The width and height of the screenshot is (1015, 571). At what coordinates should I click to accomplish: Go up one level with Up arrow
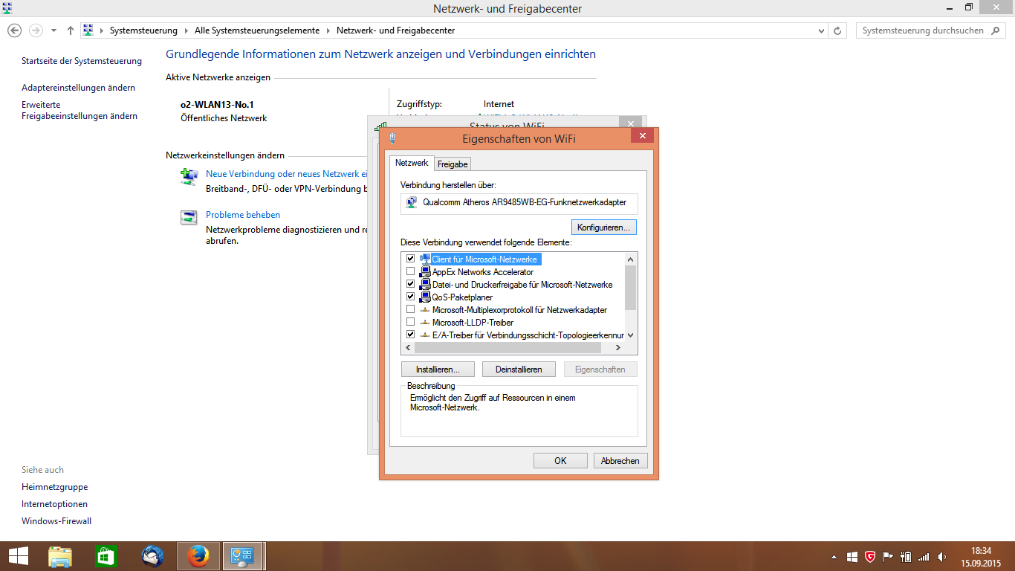click(71, 30)
